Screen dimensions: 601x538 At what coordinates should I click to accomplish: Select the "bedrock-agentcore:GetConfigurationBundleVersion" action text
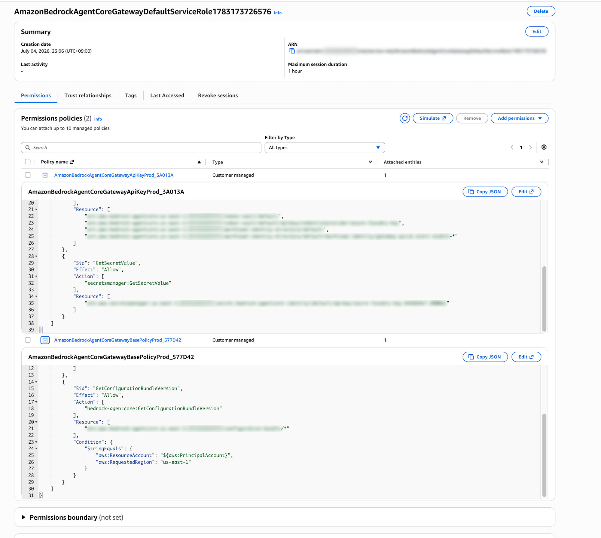point(153,409)
